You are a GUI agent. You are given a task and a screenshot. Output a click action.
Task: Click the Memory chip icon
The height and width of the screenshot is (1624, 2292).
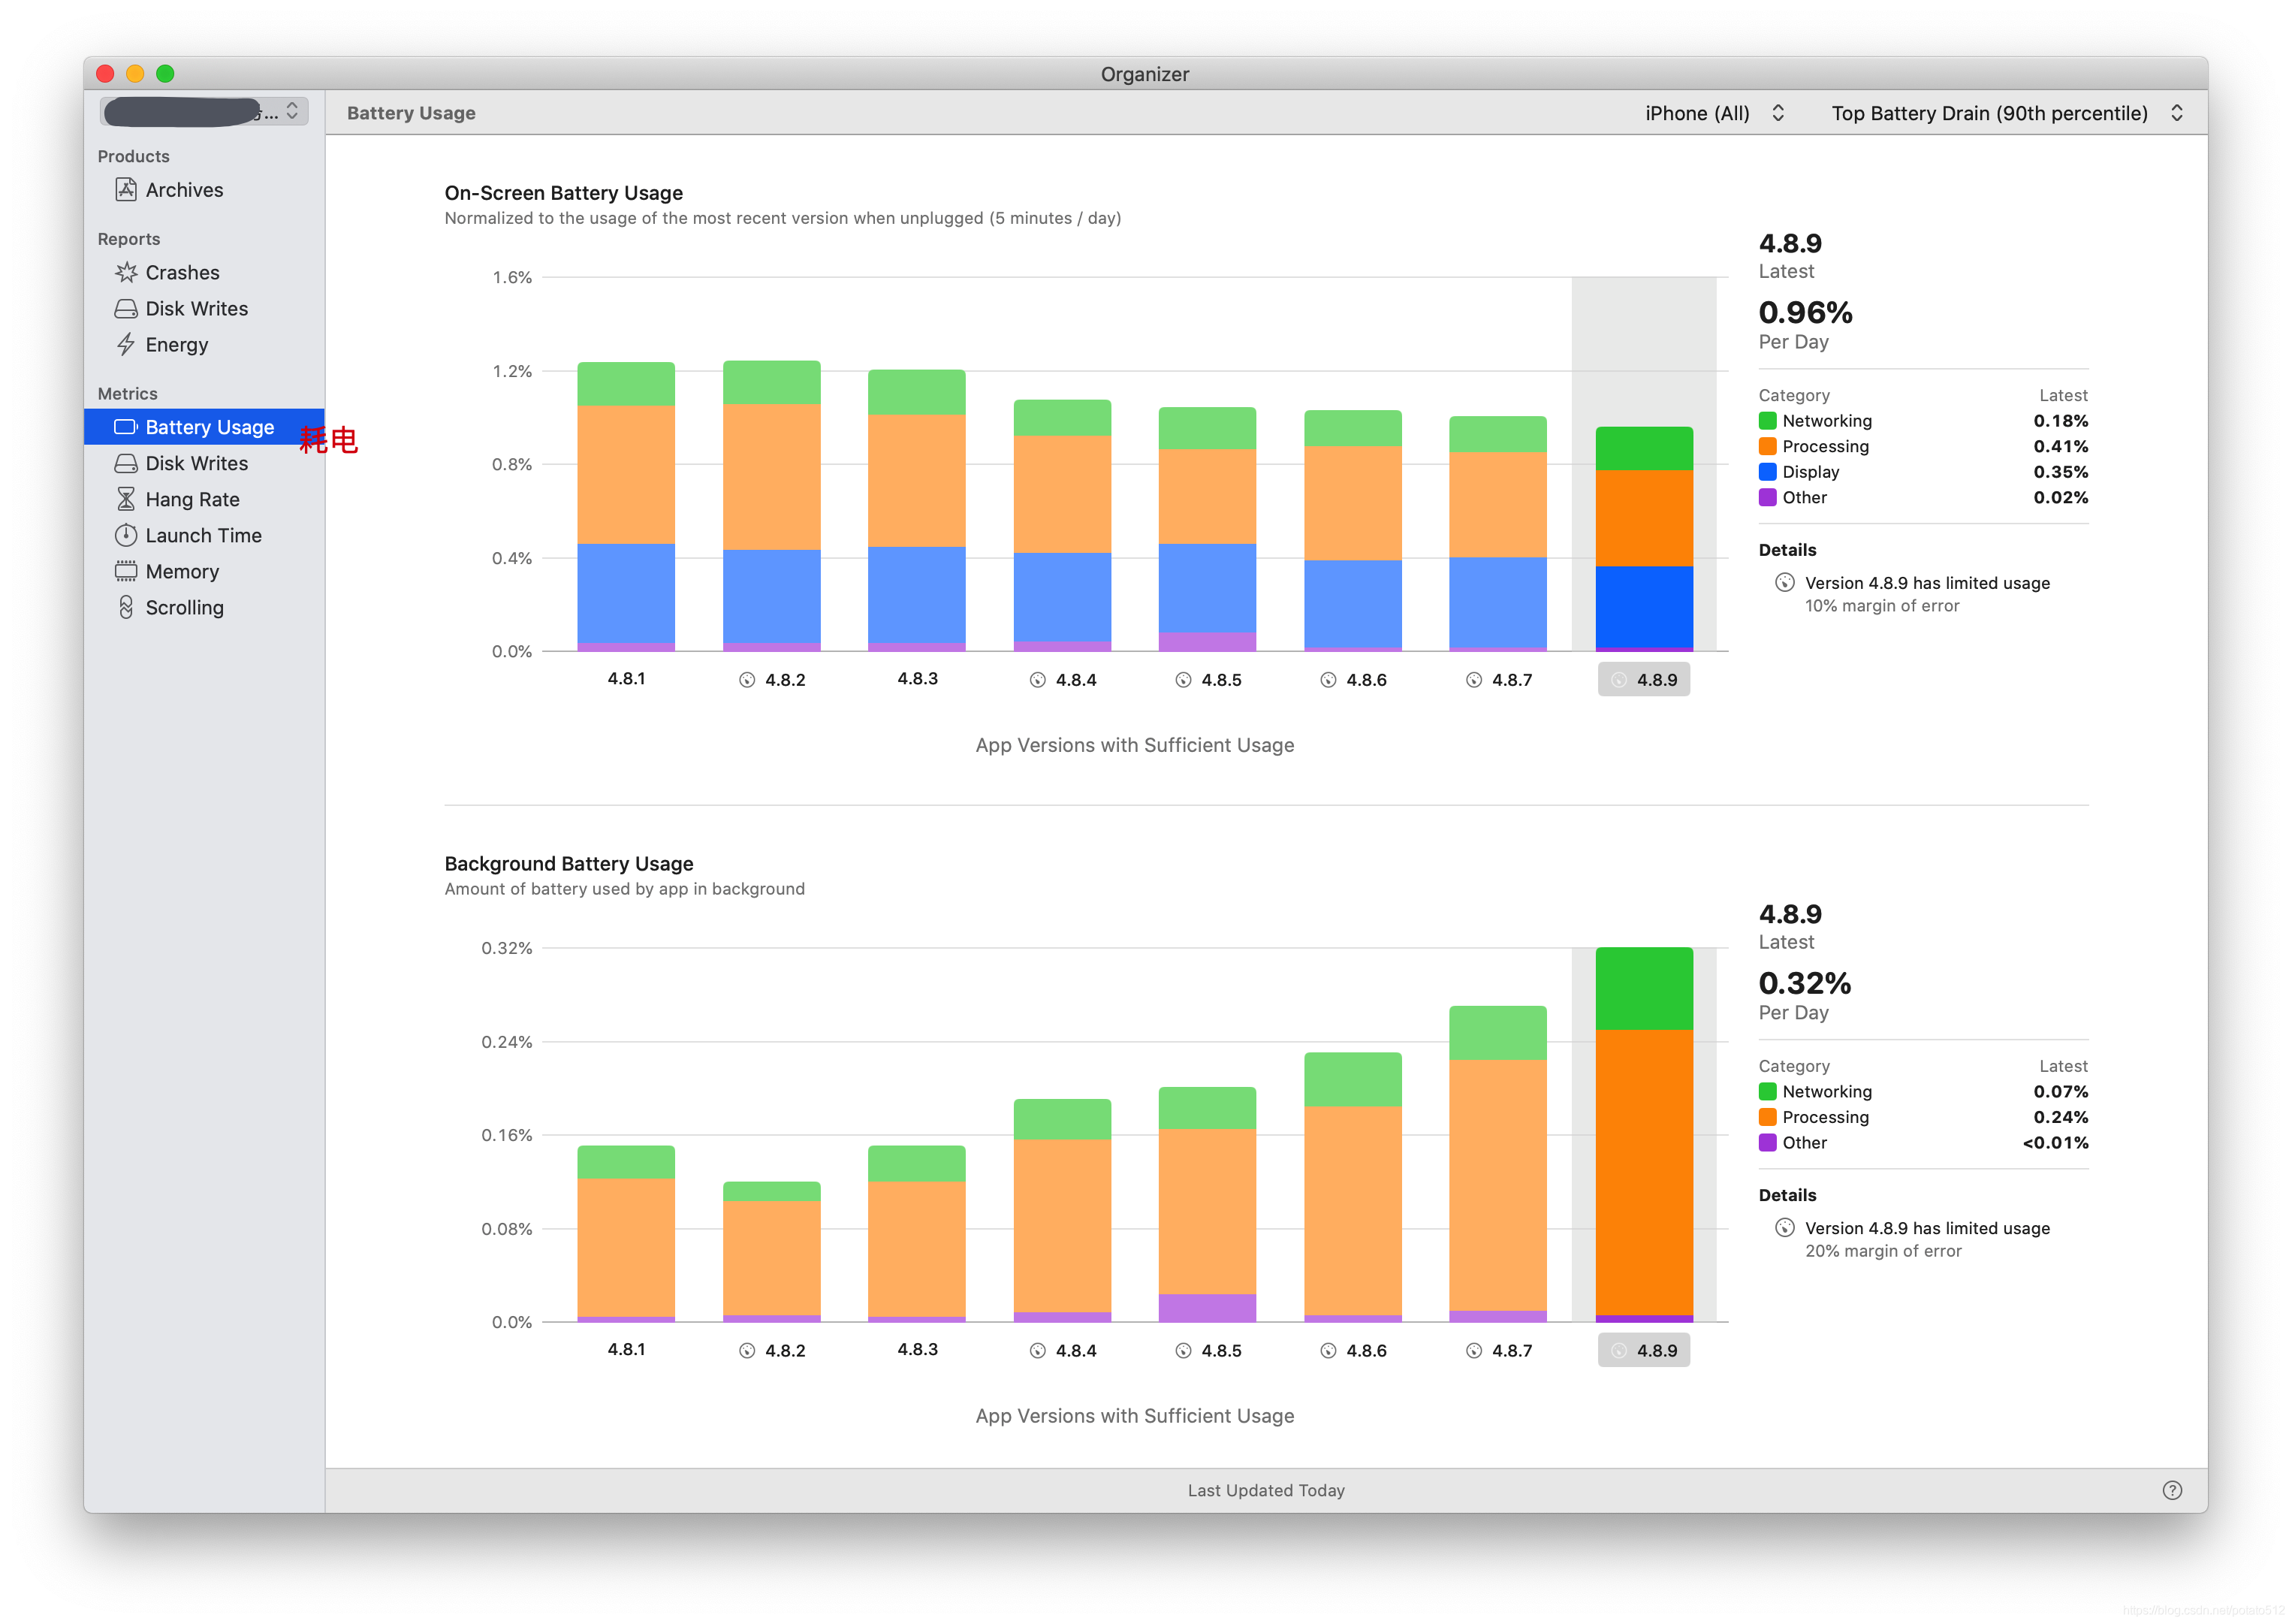[126, 571]
